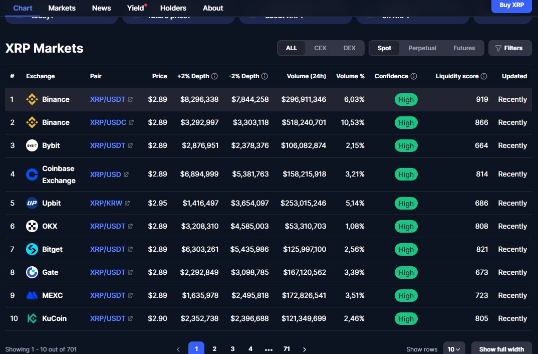
Task: Open the XRP/KRW pair link
Action: click(106, 203)
